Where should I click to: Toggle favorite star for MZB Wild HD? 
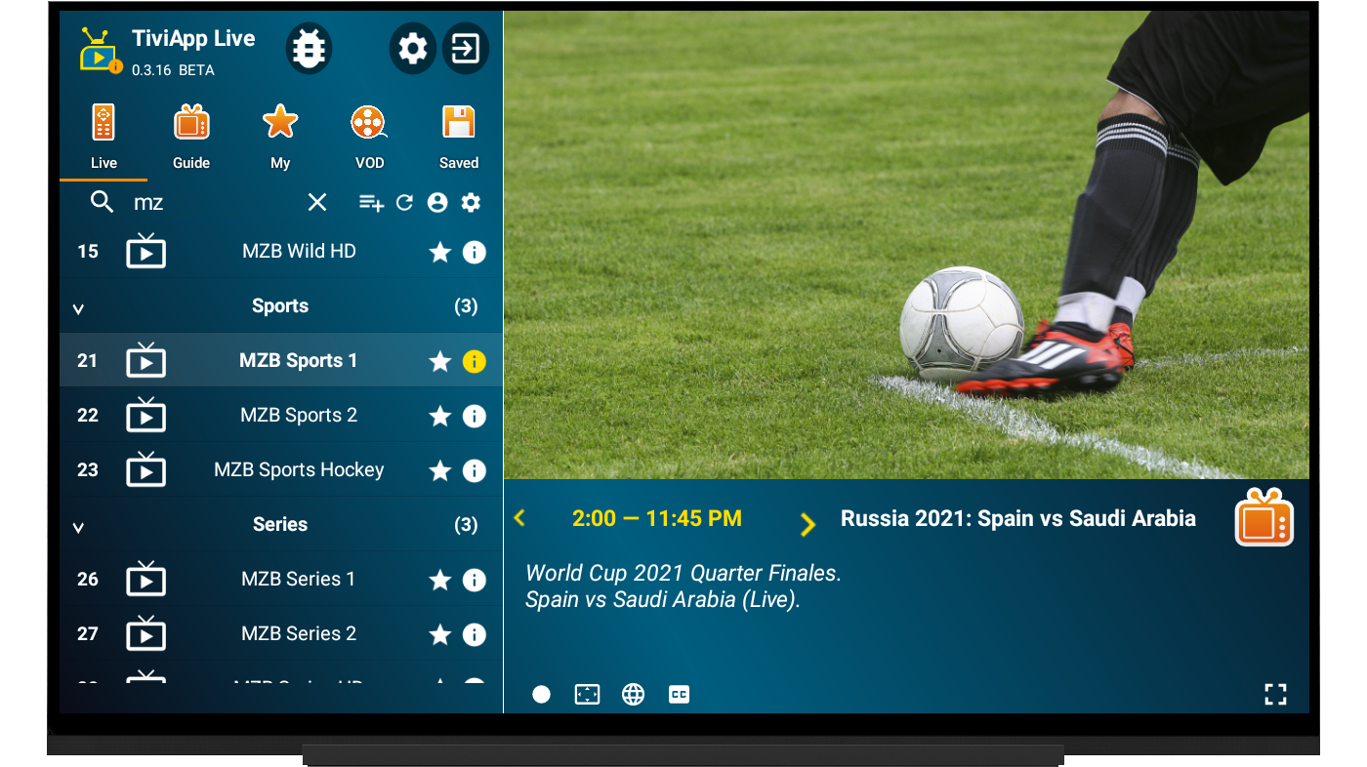tap(440, 253)
